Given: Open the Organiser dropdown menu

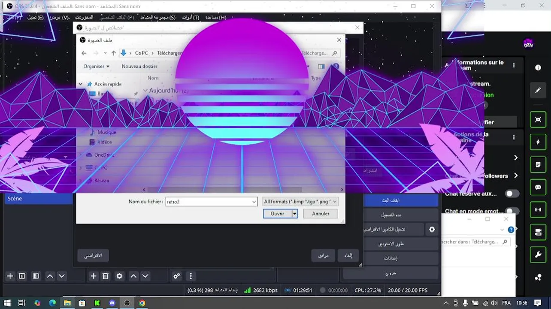Looking at the screenshot, I should coord(96,66).
